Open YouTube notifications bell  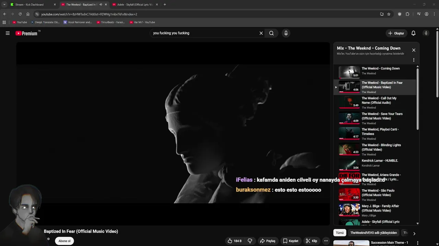[413, 33]
